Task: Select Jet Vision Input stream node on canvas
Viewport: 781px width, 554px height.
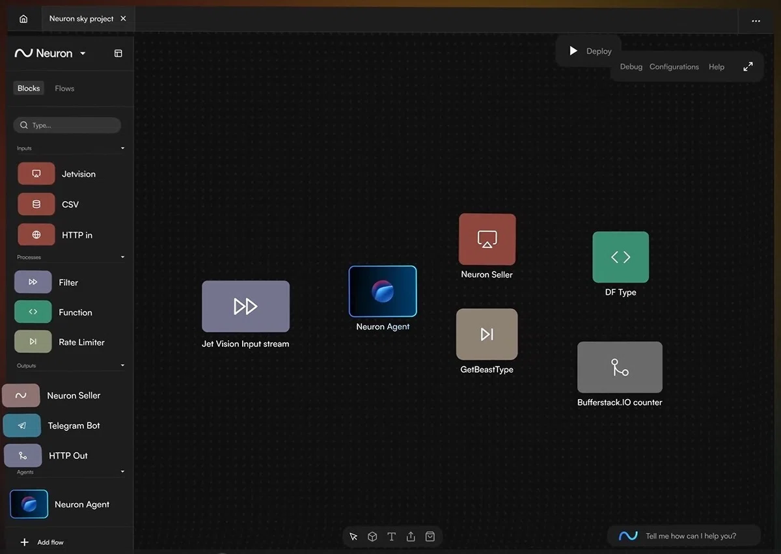Action: [245, 307]
